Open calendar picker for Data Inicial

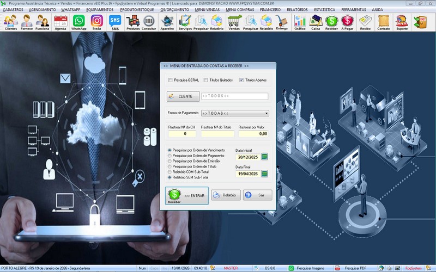click(x=265, y=157)
